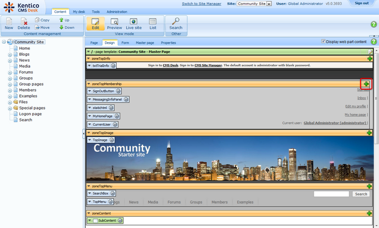
Task: Open help from the toolbar question mark
Action: tap(374, 24)
